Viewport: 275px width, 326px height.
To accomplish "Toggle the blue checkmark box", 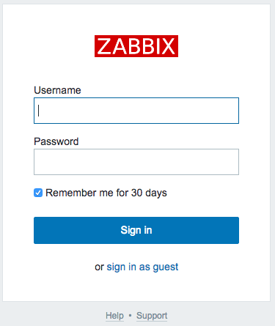I will pyautogui.click(x=38, y=193).
